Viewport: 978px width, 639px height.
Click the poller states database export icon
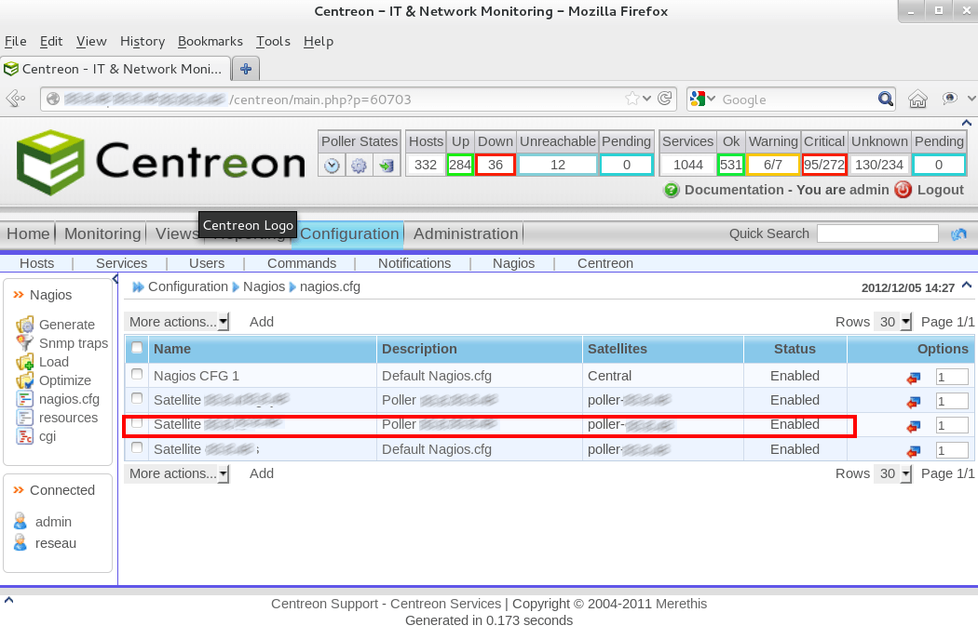(x=385, y=165)
